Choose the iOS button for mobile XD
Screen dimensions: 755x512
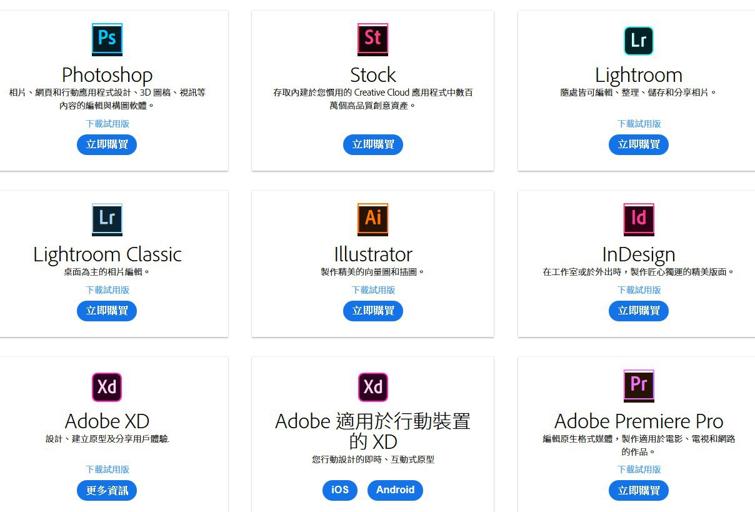pos(340,490)
